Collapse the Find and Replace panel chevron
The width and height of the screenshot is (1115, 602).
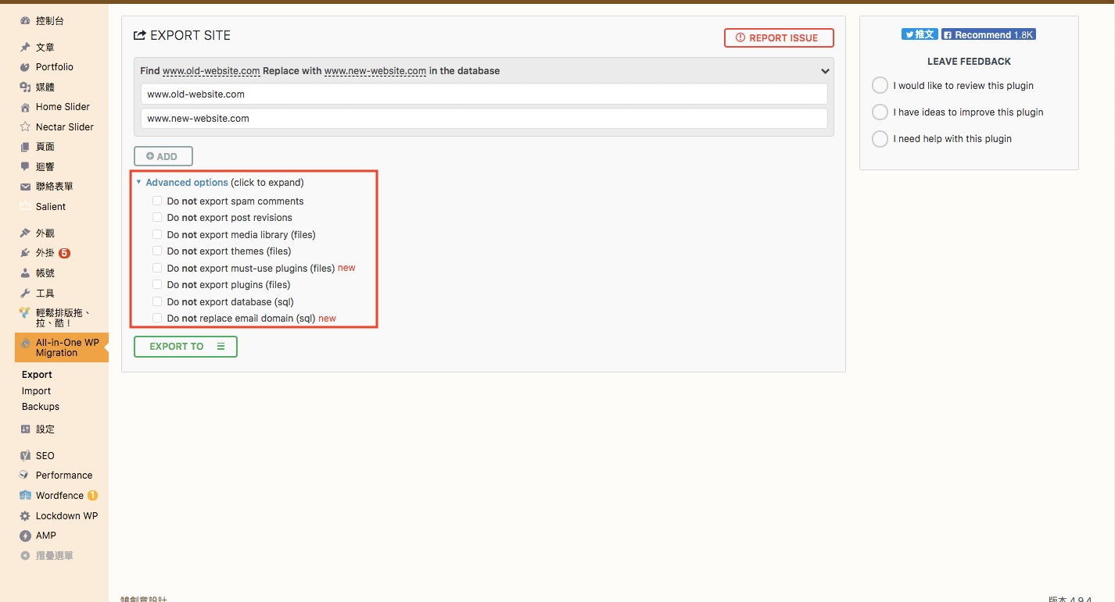[x=825, y=71]
